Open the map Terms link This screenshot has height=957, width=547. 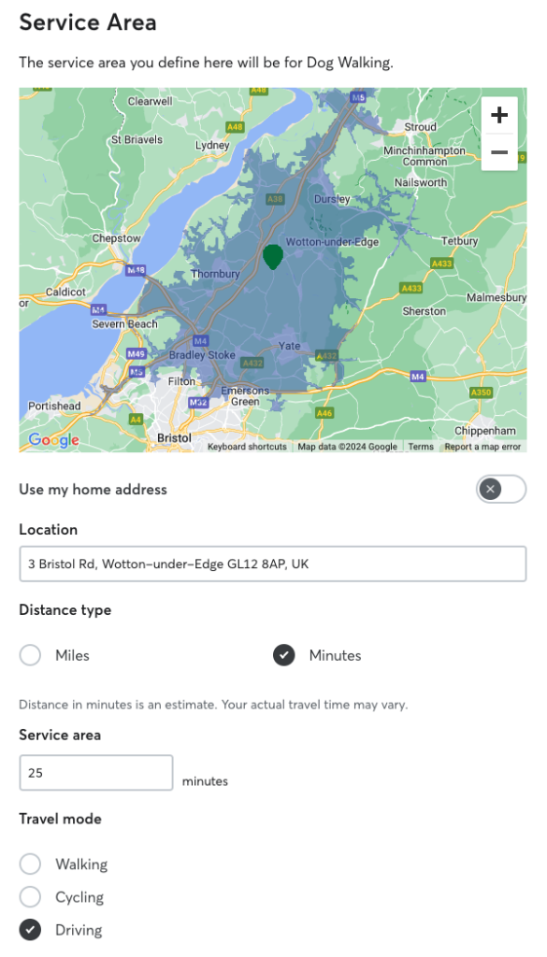421,447
